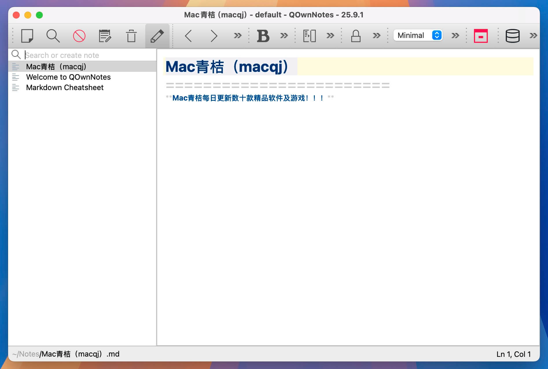Click the red prohibition circle toolbar icon
The width and height of the screenshot is (548, 369).
pos(79,36)
